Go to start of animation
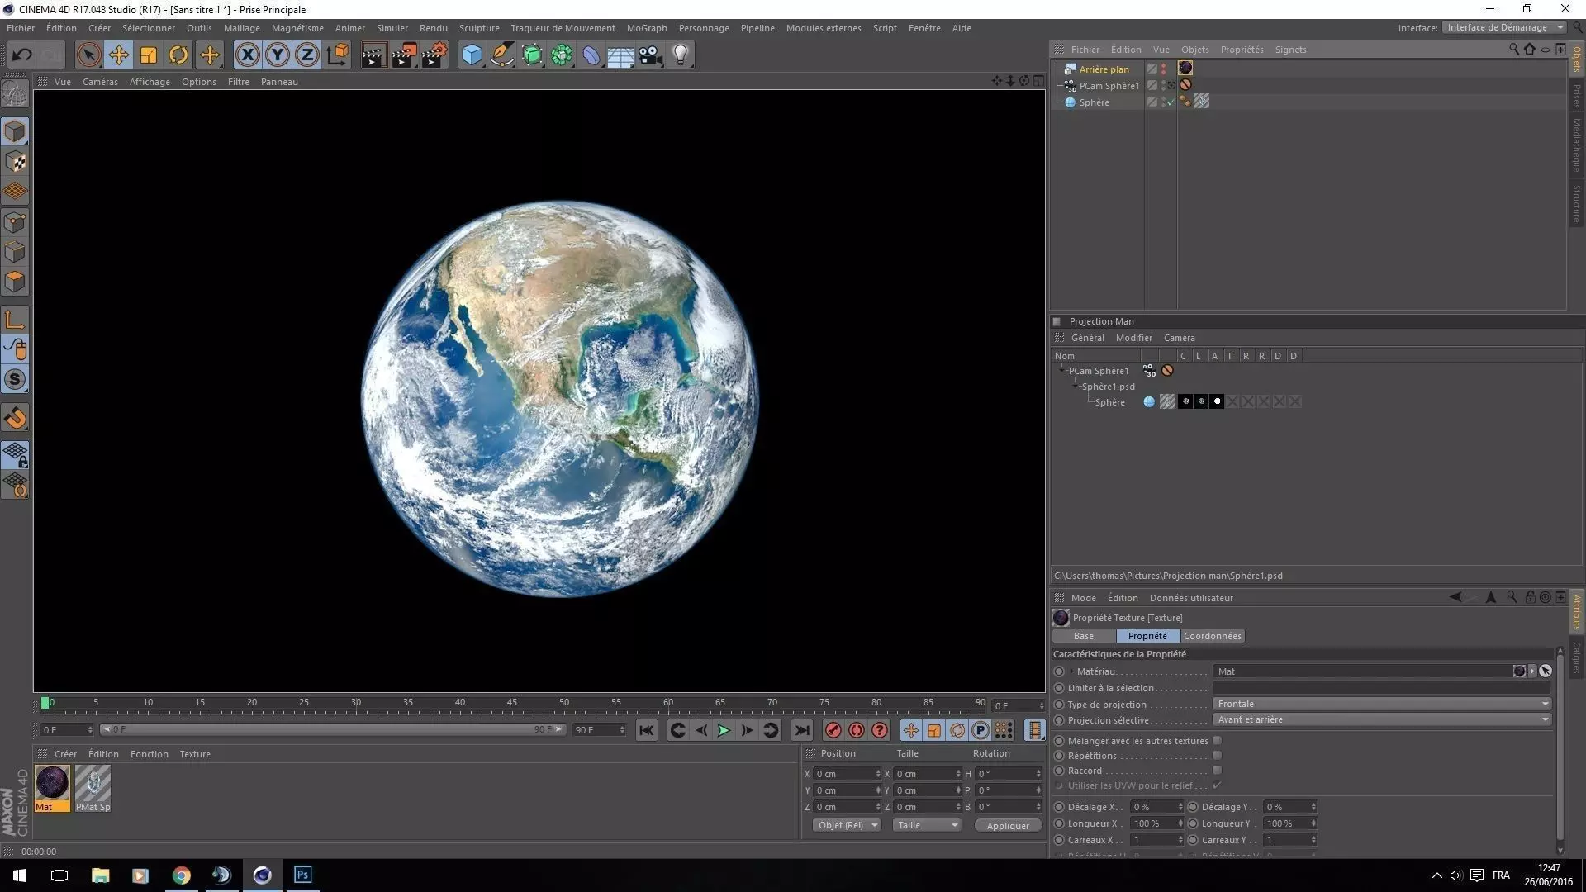The height and width of the screenshot is (892, 1586). point(647,730)
